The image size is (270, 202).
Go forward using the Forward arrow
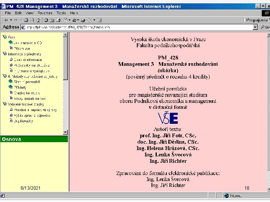[x=16, y=20]
